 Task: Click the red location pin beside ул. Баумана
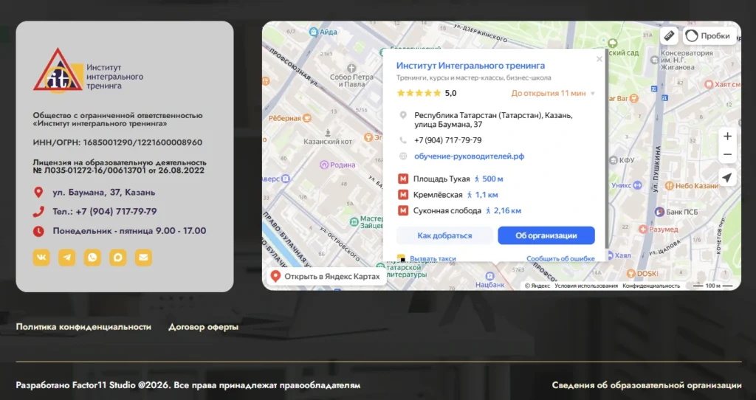38,193
